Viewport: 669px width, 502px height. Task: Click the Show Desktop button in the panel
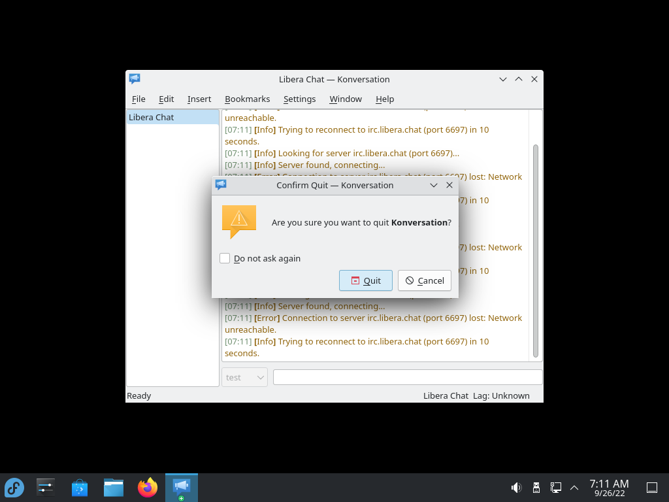(x=652, y=488)
